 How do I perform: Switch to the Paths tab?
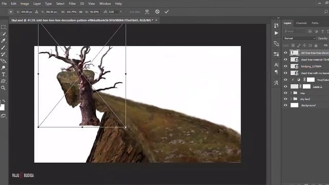click(x=315, y=23)
